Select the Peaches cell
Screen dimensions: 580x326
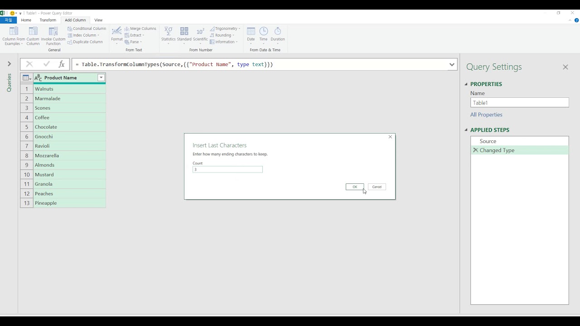pyautogui.click(x=69, y=193)
